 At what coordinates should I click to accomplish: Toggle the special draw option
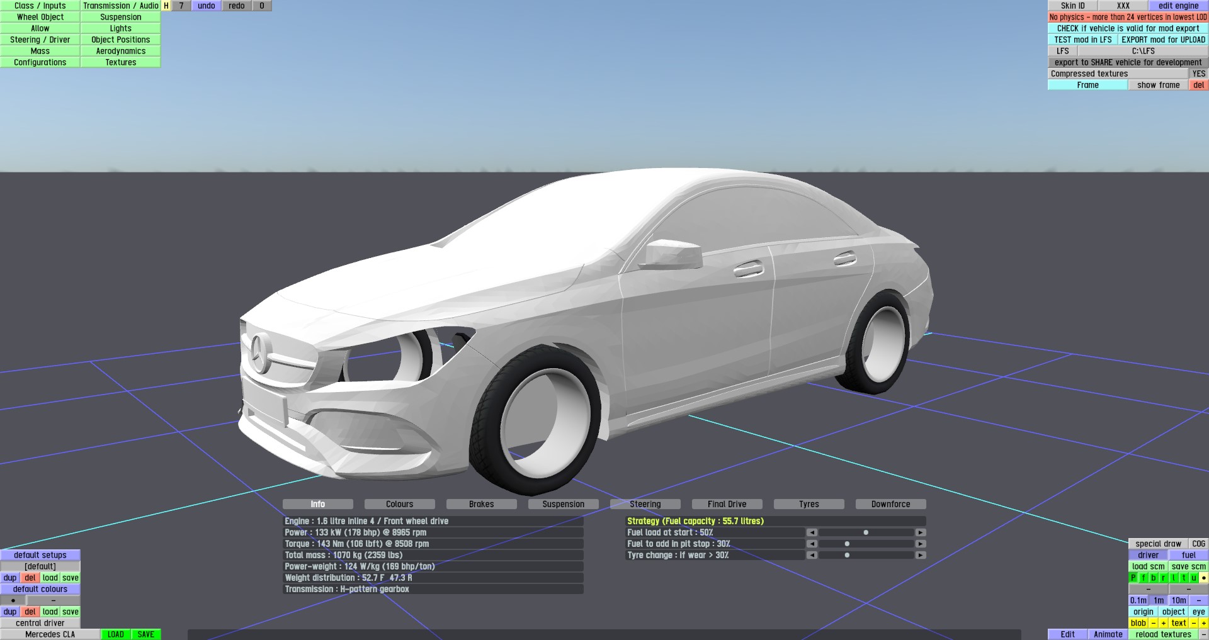click(x=1159, y=544)
